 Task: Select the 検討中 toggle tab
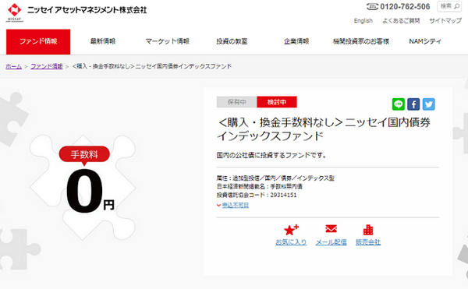(x=277, y=102)
